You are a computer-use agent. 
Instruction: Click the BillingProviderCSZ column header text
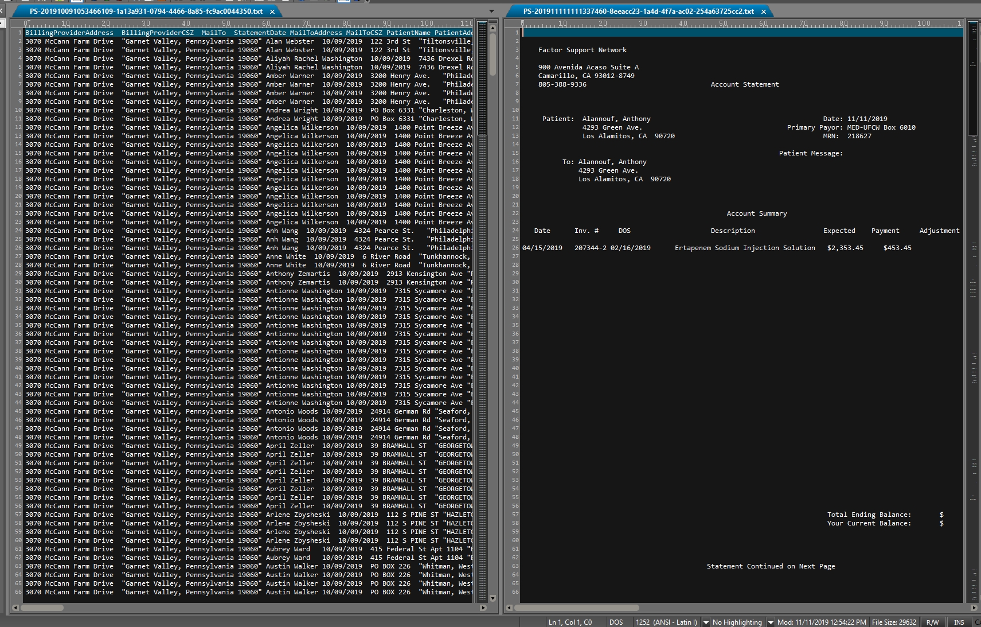[x=158, y=33]
